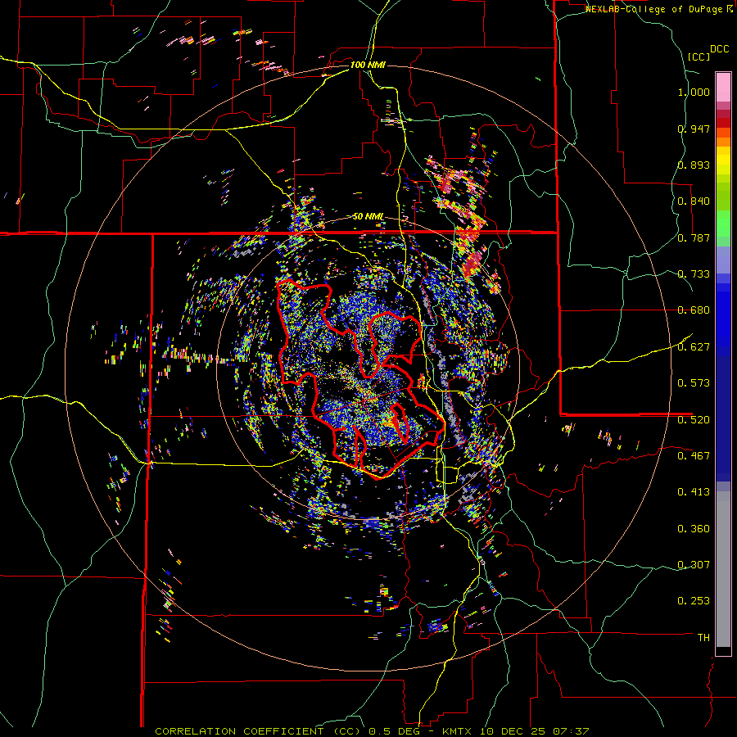Pick the light pink segment atop color bar

pos(723,87)
